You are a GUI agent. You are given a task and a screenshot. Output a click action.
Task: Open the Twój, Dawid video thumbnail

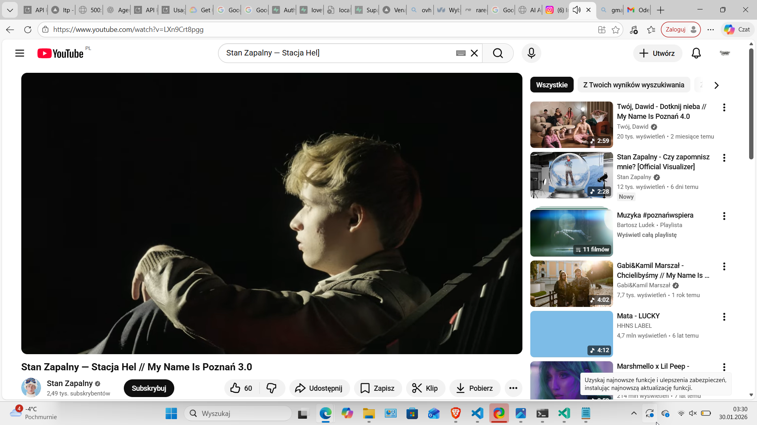(x=571, y=124)
